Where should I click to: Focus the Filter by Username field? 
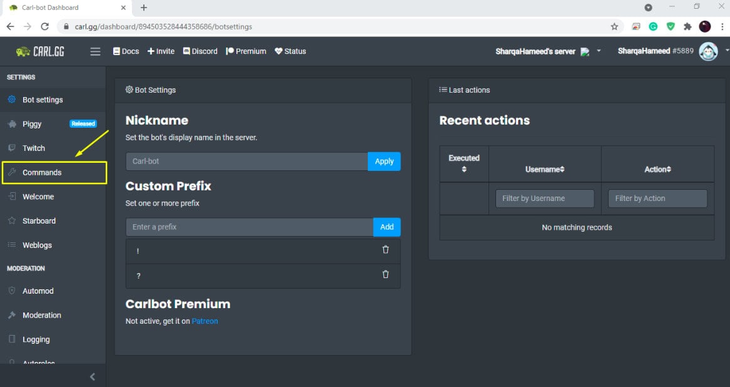[545, 199]
